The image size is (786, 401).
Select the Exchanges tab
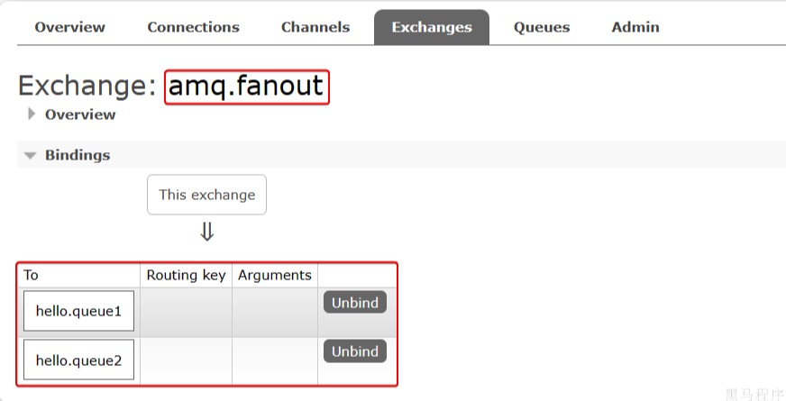click(432, 27)
